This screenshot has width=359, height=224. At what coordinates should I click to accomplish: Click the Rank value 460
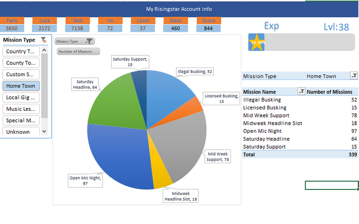[176, 29]
